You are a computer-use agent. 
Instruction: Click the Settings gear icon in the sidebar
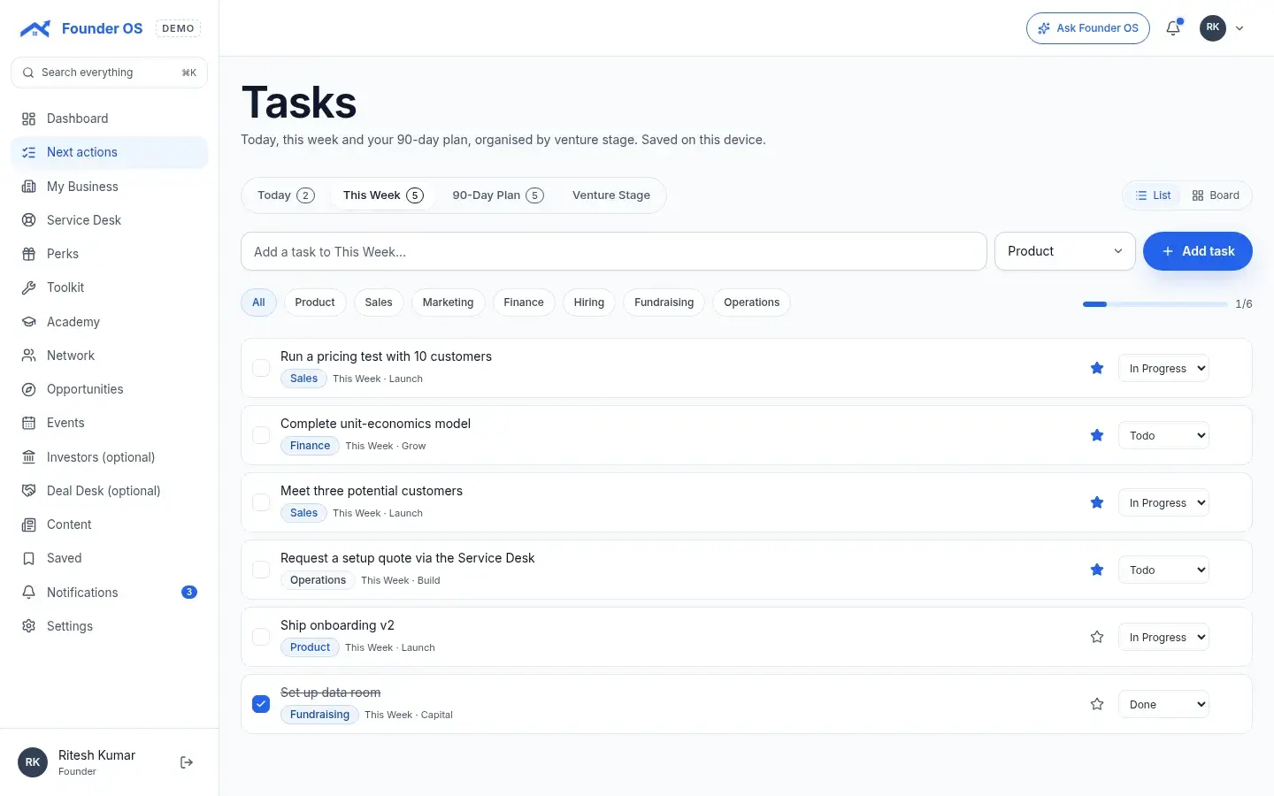pyautogui.click(x=29, y=626)
